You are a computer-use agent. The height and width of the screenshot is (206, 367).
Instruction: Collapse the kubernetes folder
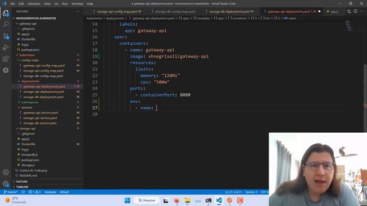27,55
